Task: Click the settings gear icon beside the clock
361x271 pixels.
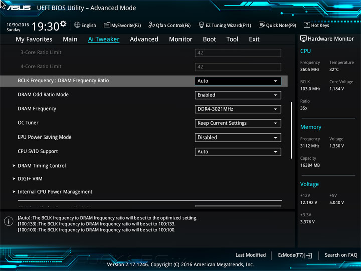Action: tap(63, 24)
